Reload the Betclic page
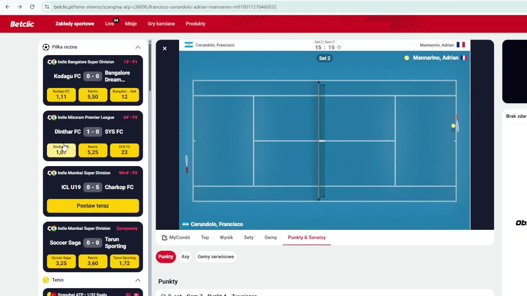Viewport: 527px width, 296px height. pyautogui.click(x=32, y=7)
